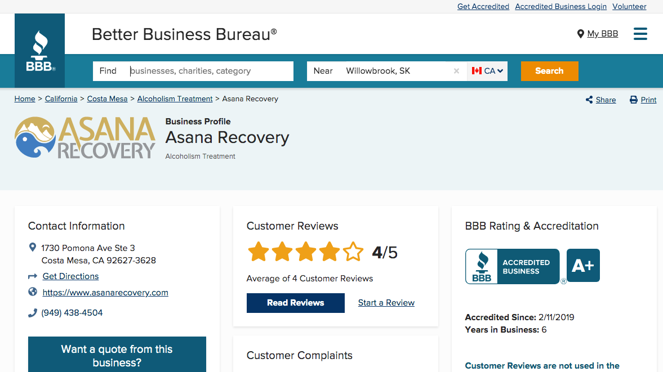Click the Print link text
This screenshot has width=663, height=372.
[x=648, y=100]
